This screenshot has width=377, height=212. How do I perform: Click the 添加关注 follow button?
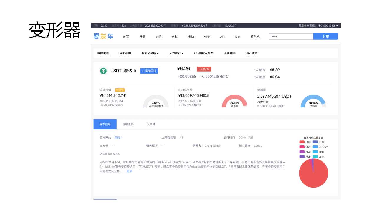pyautogui.click(x=149, y=71)
